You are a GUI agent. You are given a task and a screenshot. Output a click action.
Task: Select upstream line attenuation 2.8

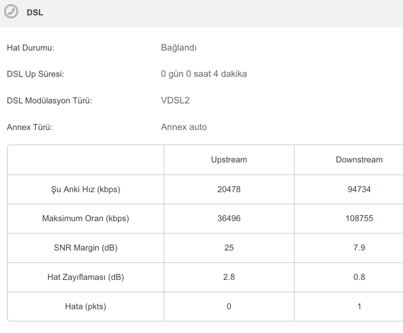(x=229, y=277)
